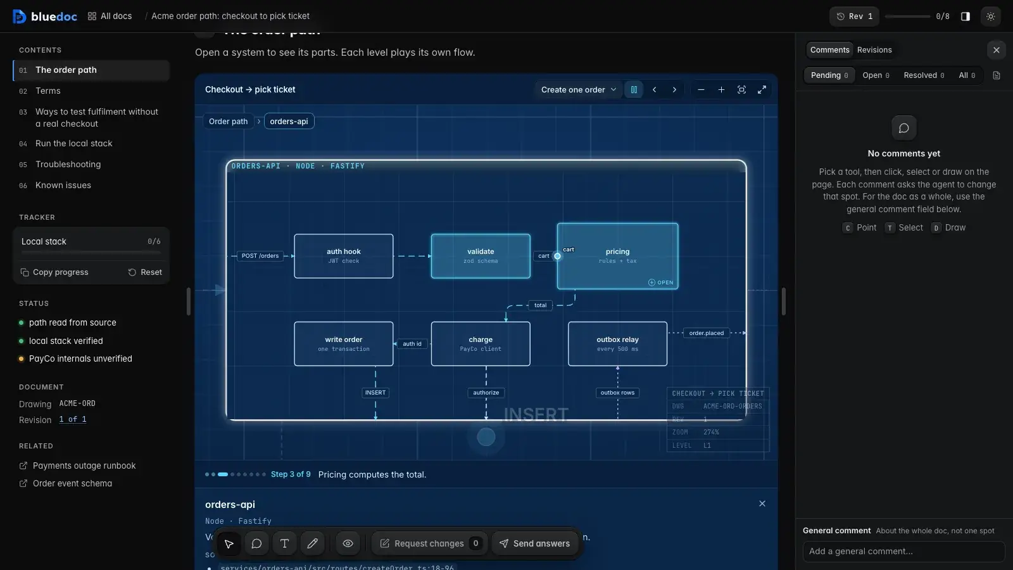Image resolution: width=1013 pixels, height=570 pixels.
Task: Select the pencil draw tool
Action: coord(312,543)
